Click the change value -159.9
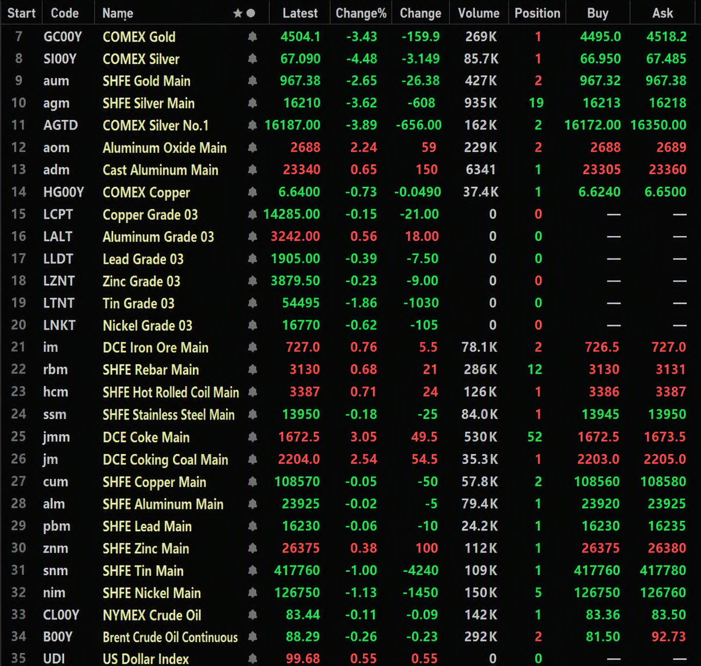 (420, 37)
